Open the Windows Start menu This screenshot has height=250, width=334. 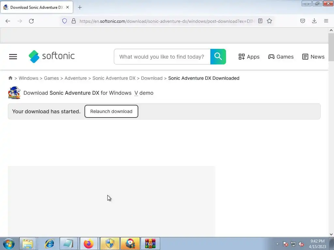[9, 243]
